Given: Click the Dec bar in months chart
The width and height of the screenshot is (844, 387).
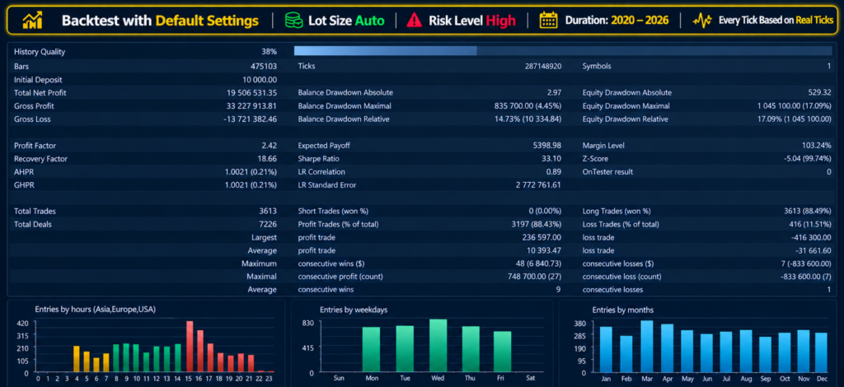Looking at the screenshot, I should click(x=821, y=352).
